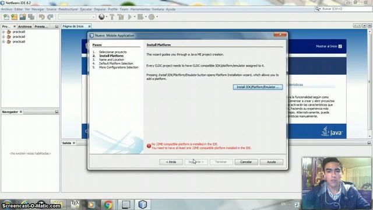Click the Undo arrow in toolbar
The width and height of the screenshot is (373, 210).
pos(42,17)
